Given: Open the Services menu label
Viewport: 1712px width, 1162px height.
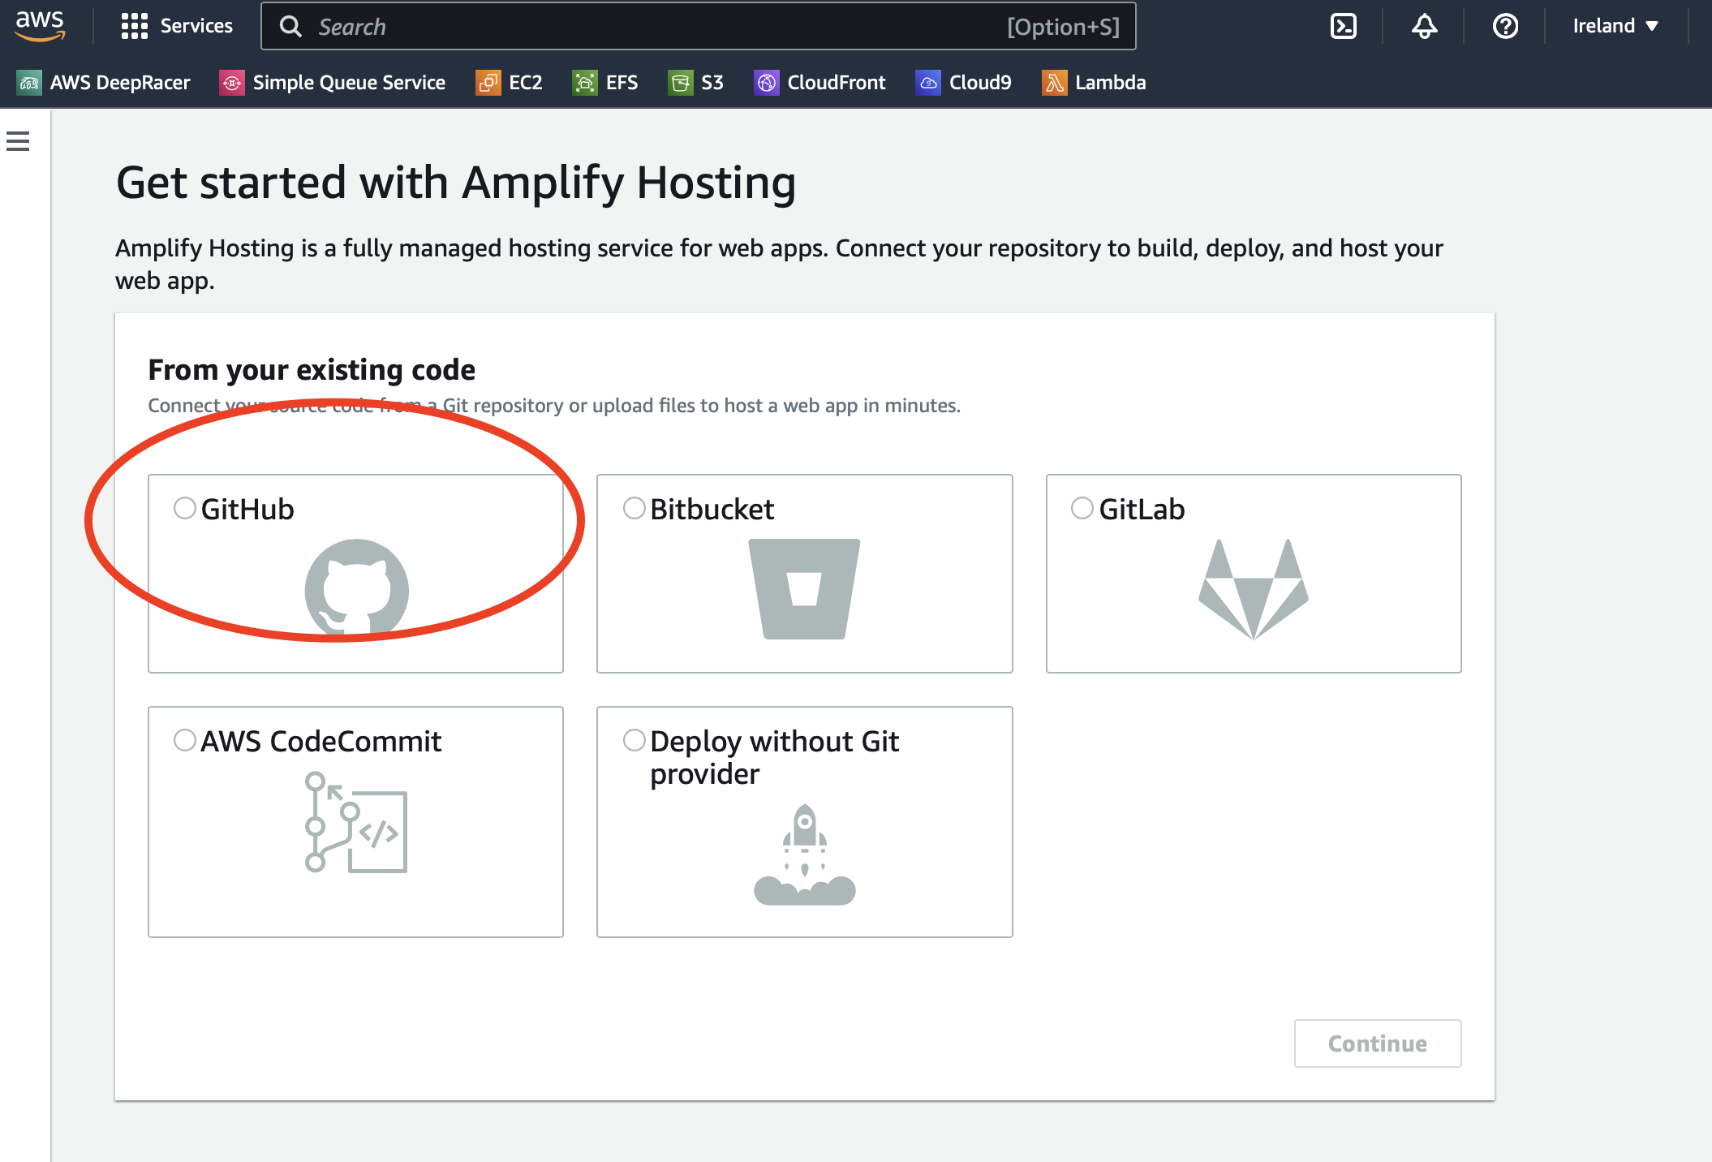Looking at the screenshot, I should 196,26.
